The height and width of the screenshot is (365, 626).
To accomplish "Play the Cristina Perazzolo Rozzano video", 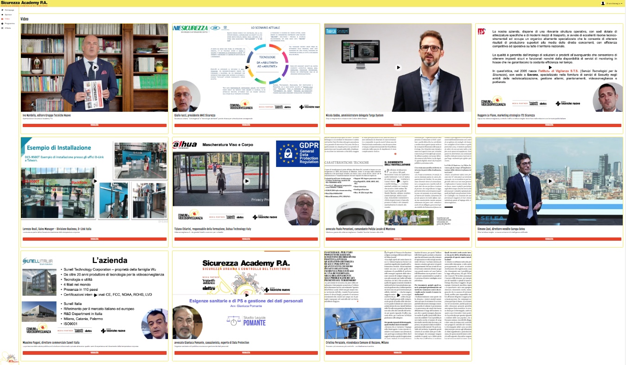I will coord(398,295).
